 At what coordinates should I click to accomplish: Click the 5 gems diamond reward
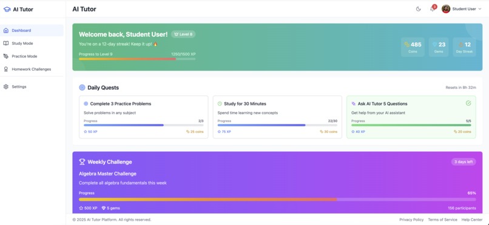click(x=110, y=208)
